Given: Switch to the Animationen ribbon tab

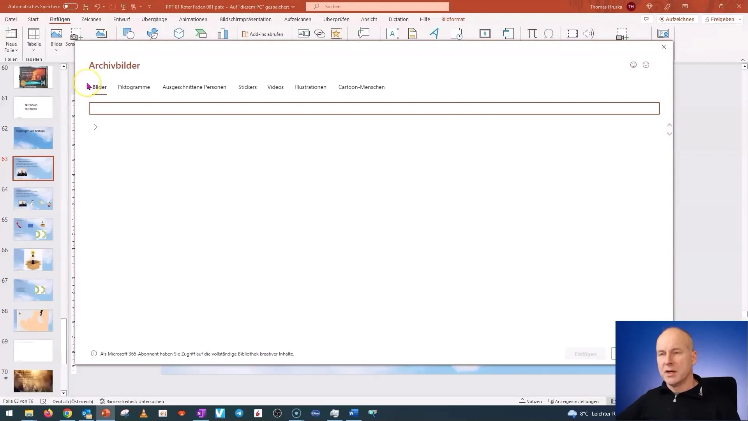Looking at the screenshot, I should 193,19.
